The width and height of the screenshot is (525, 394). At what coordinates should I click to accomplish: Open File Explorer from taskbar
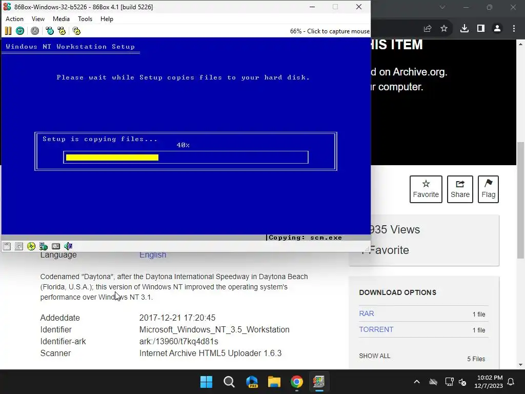pyautogui.click(x=274, y=382)
